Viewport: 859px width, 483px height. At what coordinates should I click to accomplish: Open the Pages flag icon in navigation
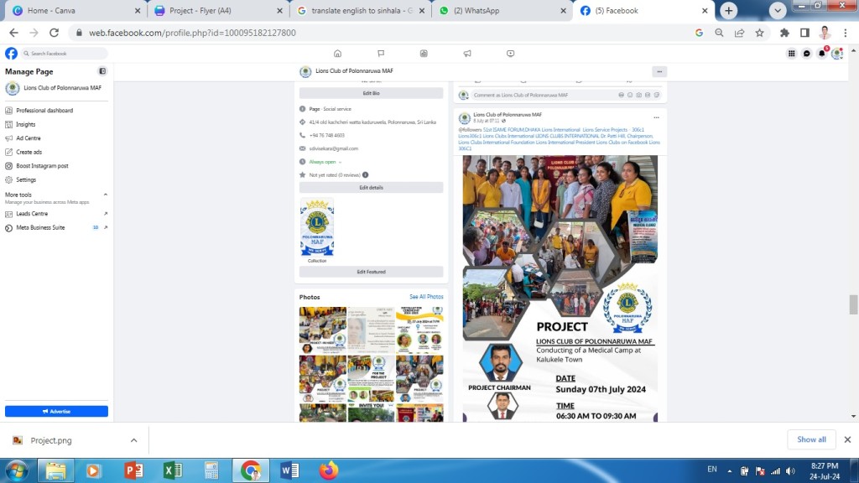381,54
